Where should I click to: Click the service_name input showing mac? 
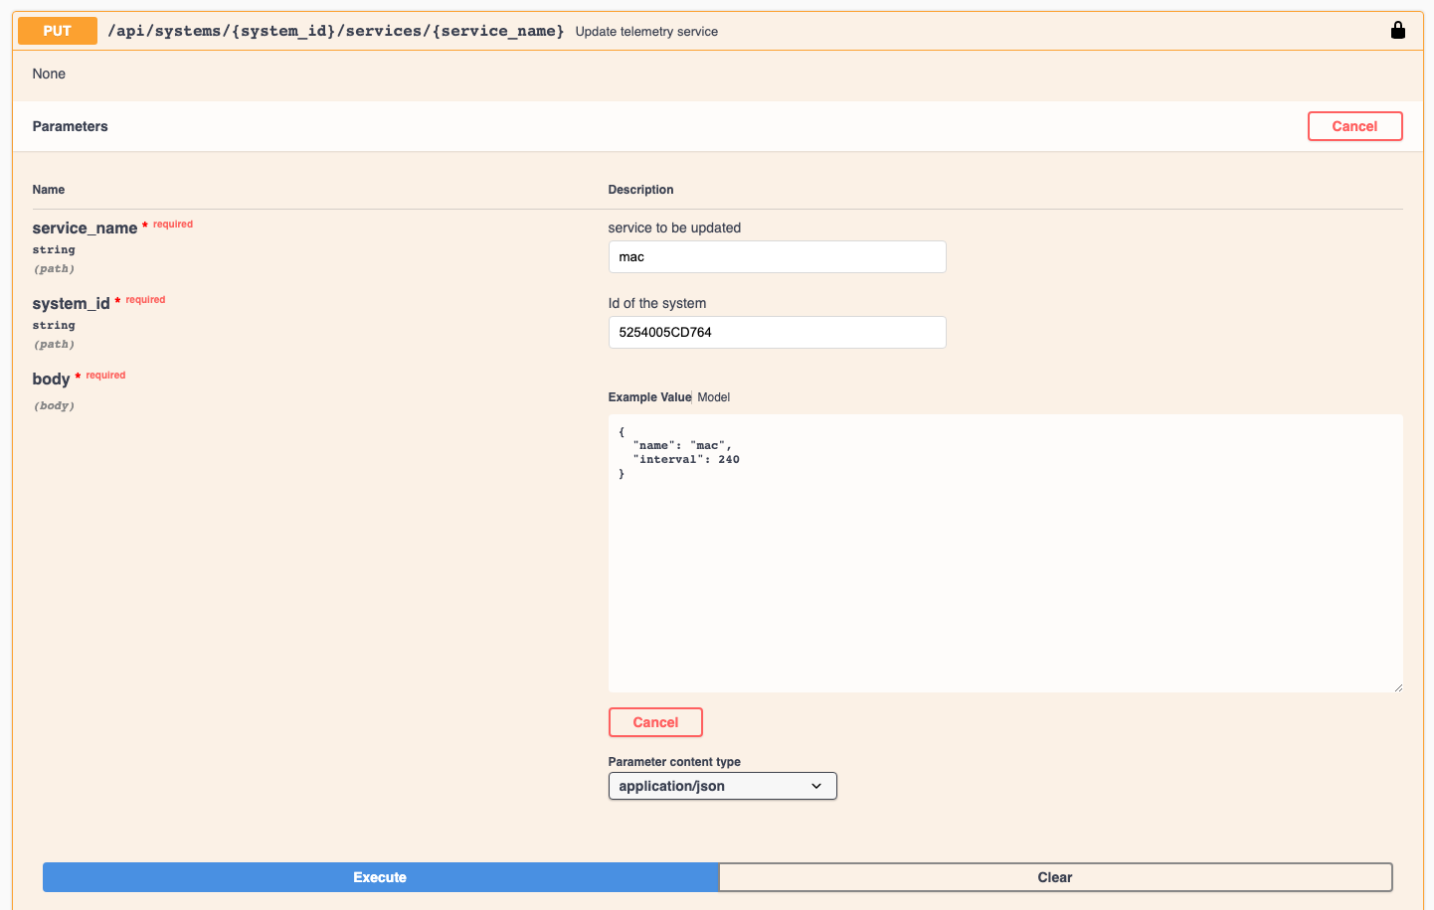point(777,256)
